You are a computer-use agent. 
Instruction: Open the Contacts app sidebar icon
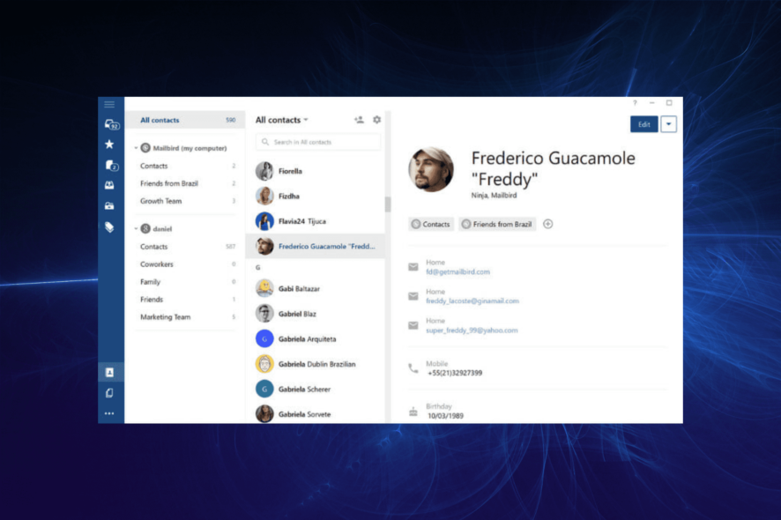click(109, 372)
